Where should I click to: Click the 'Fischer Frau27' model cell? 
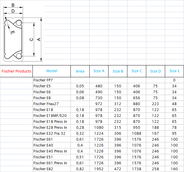(52, 104)
